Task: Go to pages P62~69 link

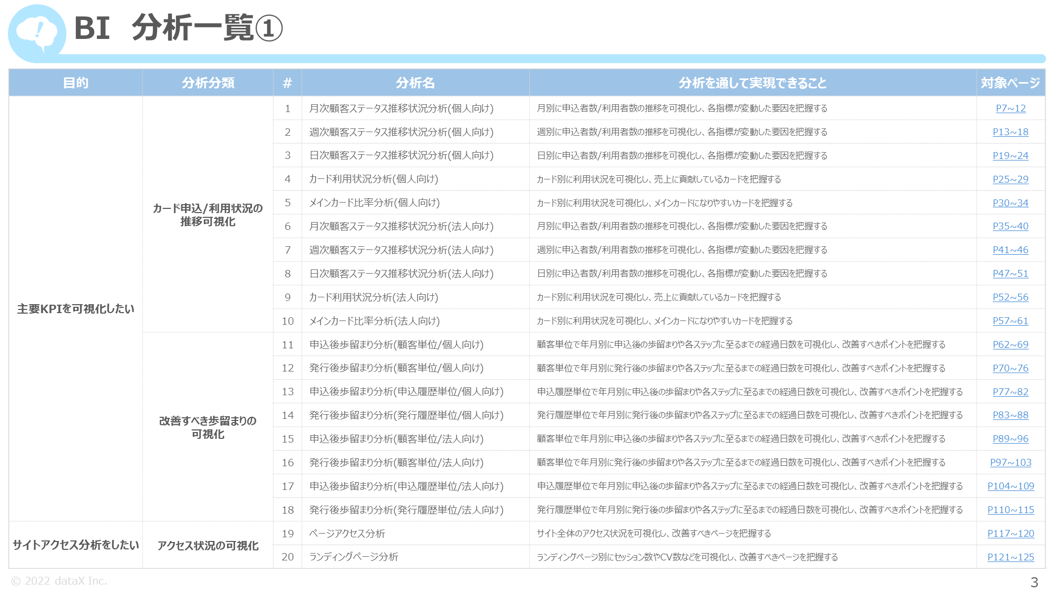Action: coord(1010,345)
